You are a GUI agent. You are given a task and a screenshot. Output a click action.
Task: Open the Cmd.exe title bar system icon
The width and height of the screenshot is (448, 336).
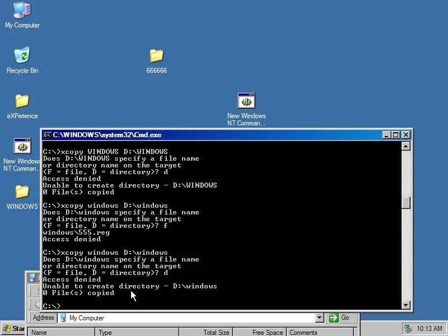(x=47, y=135)
